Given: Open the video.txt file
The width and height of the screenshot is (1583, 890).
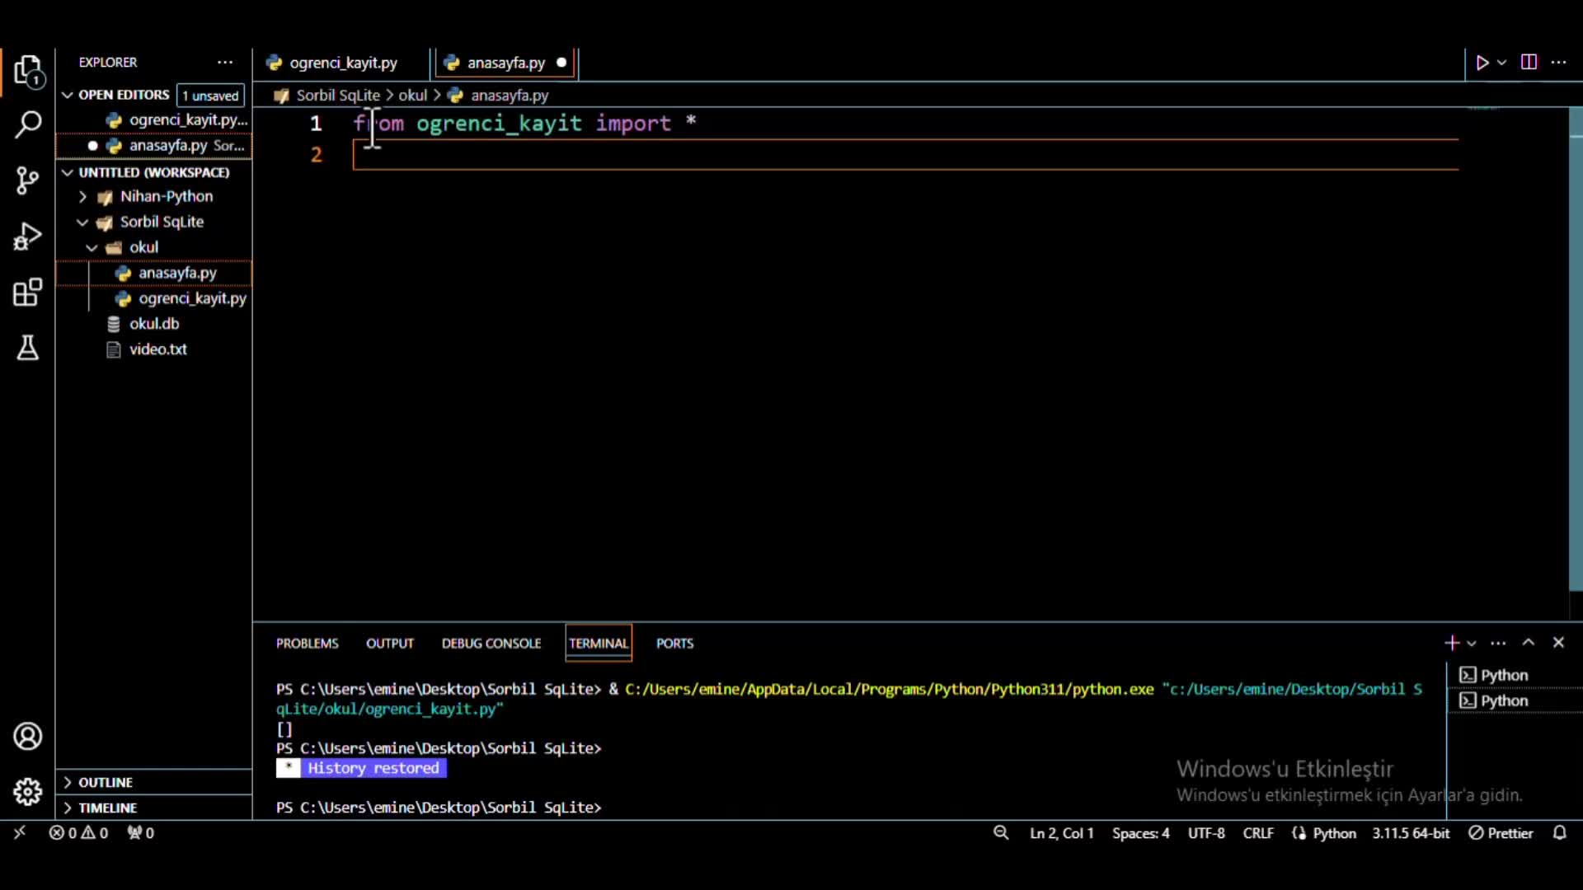Looking at the screenshot, I should [x=154, y=349].
